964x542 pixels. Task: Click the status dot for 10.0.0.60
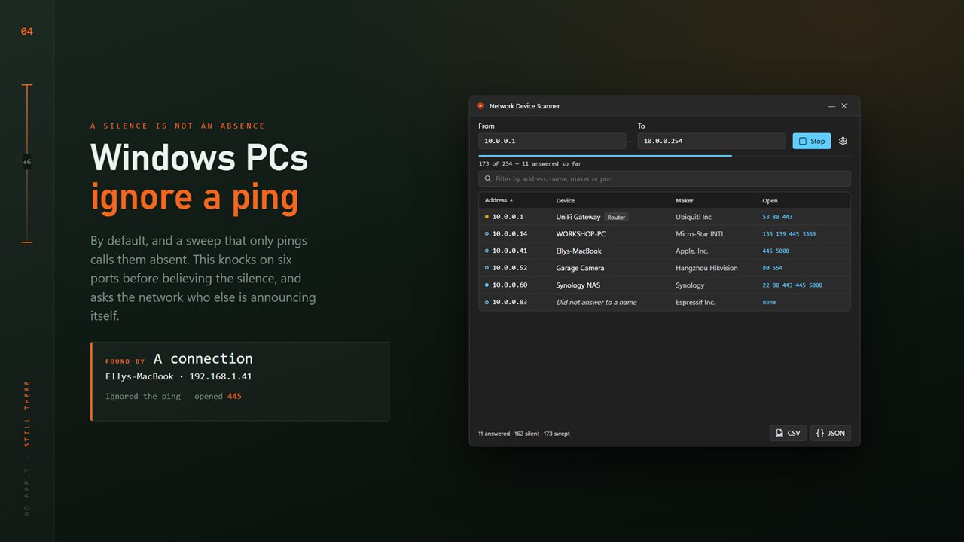[x=487, y=285]
